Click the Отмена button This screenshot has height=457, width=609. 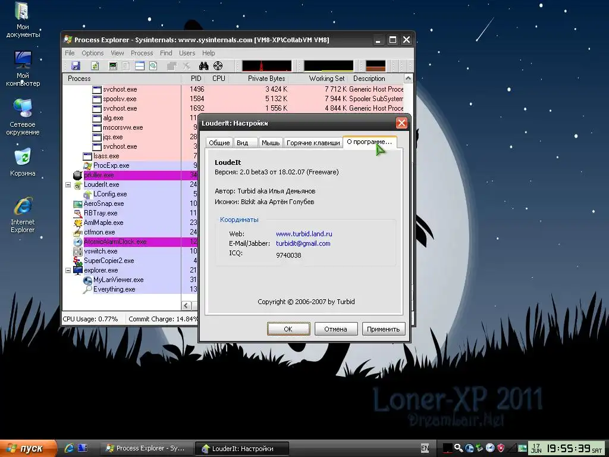pos(335,328)
